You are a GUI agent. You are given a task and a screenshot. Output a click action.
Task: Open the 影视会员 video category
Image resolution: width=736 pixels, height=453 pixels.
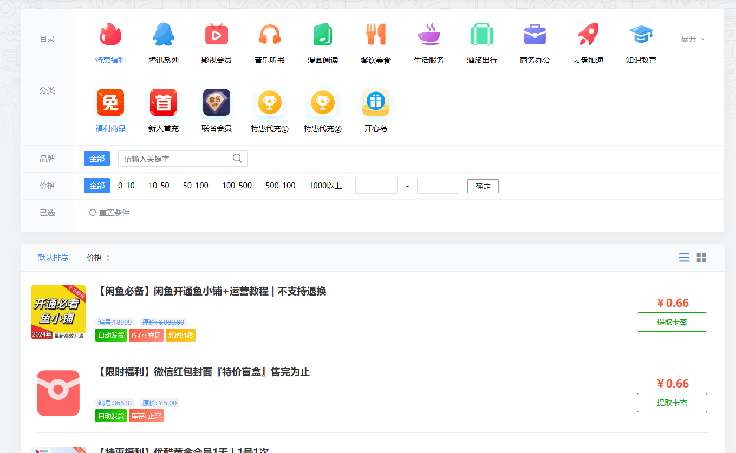[x=217, y=35]
